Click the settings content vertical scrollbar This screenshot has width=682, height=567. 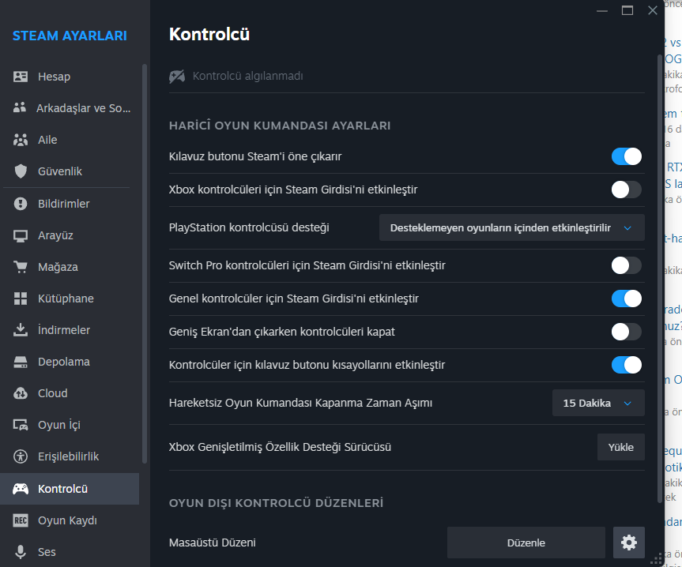pos(660,278)
